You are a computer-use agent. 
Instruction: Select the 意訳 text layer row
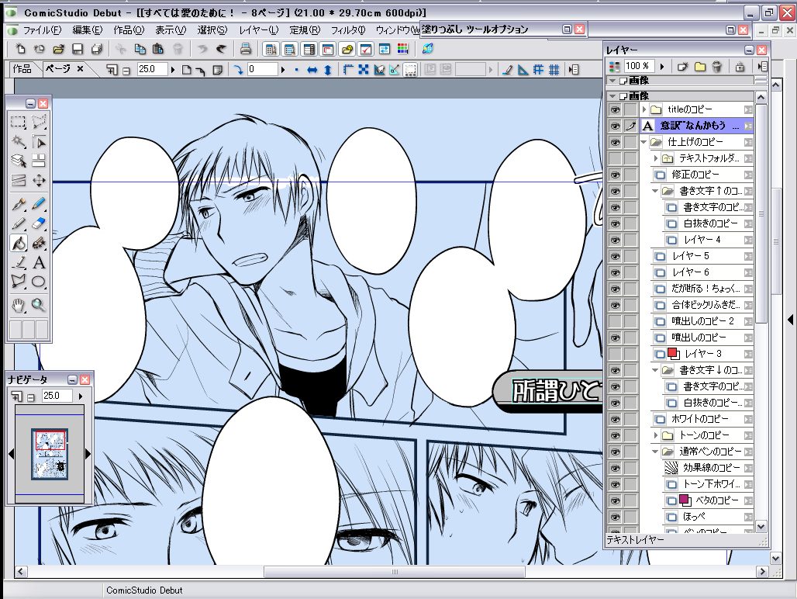697,126
